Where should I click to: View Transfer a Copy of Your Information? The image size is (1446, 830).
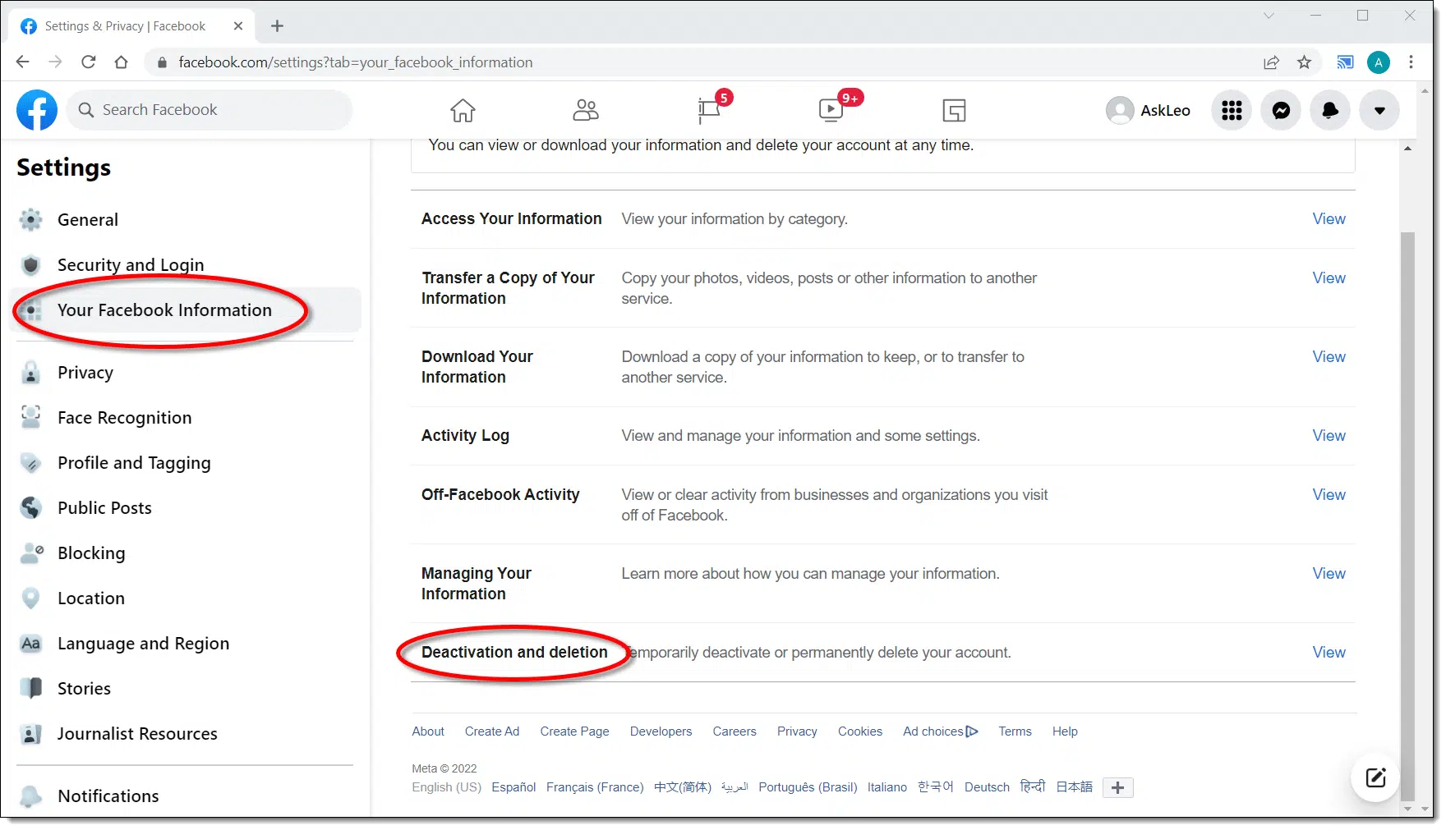[1329, 278]
